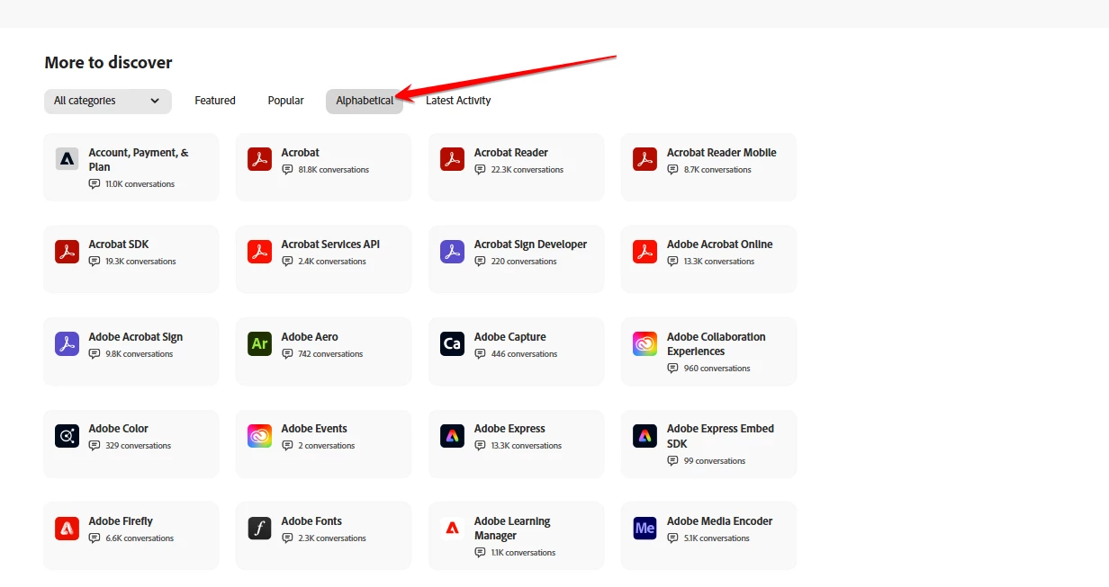Click conversations bubble icon under Acrobat
Viewport: 1109px width, 587px height.
(287, 169)
